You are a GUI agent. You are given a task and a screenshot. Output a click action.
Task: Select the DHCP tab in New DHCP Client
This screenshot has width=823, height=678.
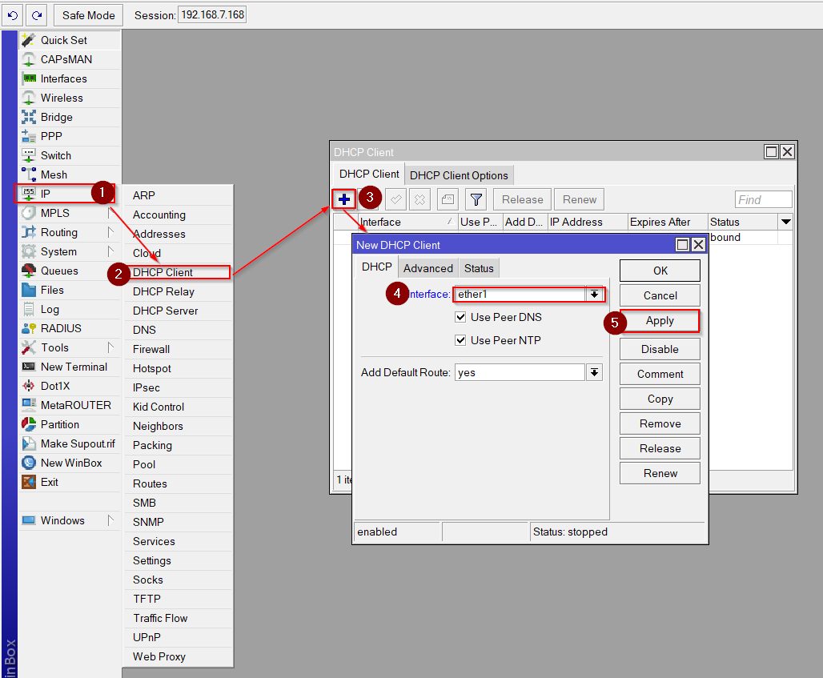tap(377, 267)
